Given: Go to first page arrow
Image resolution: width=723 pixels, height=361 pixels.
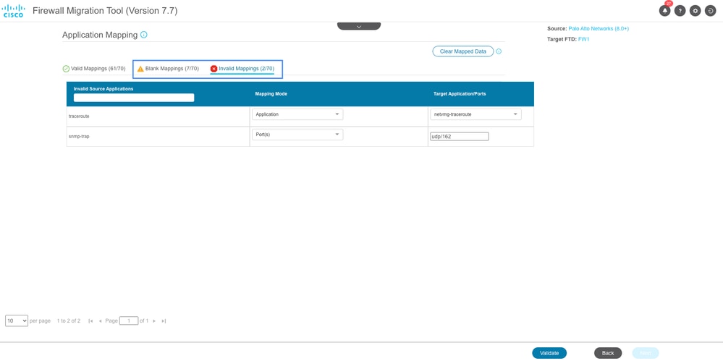Looking at the screenshot, I should (x=90, y=321).
